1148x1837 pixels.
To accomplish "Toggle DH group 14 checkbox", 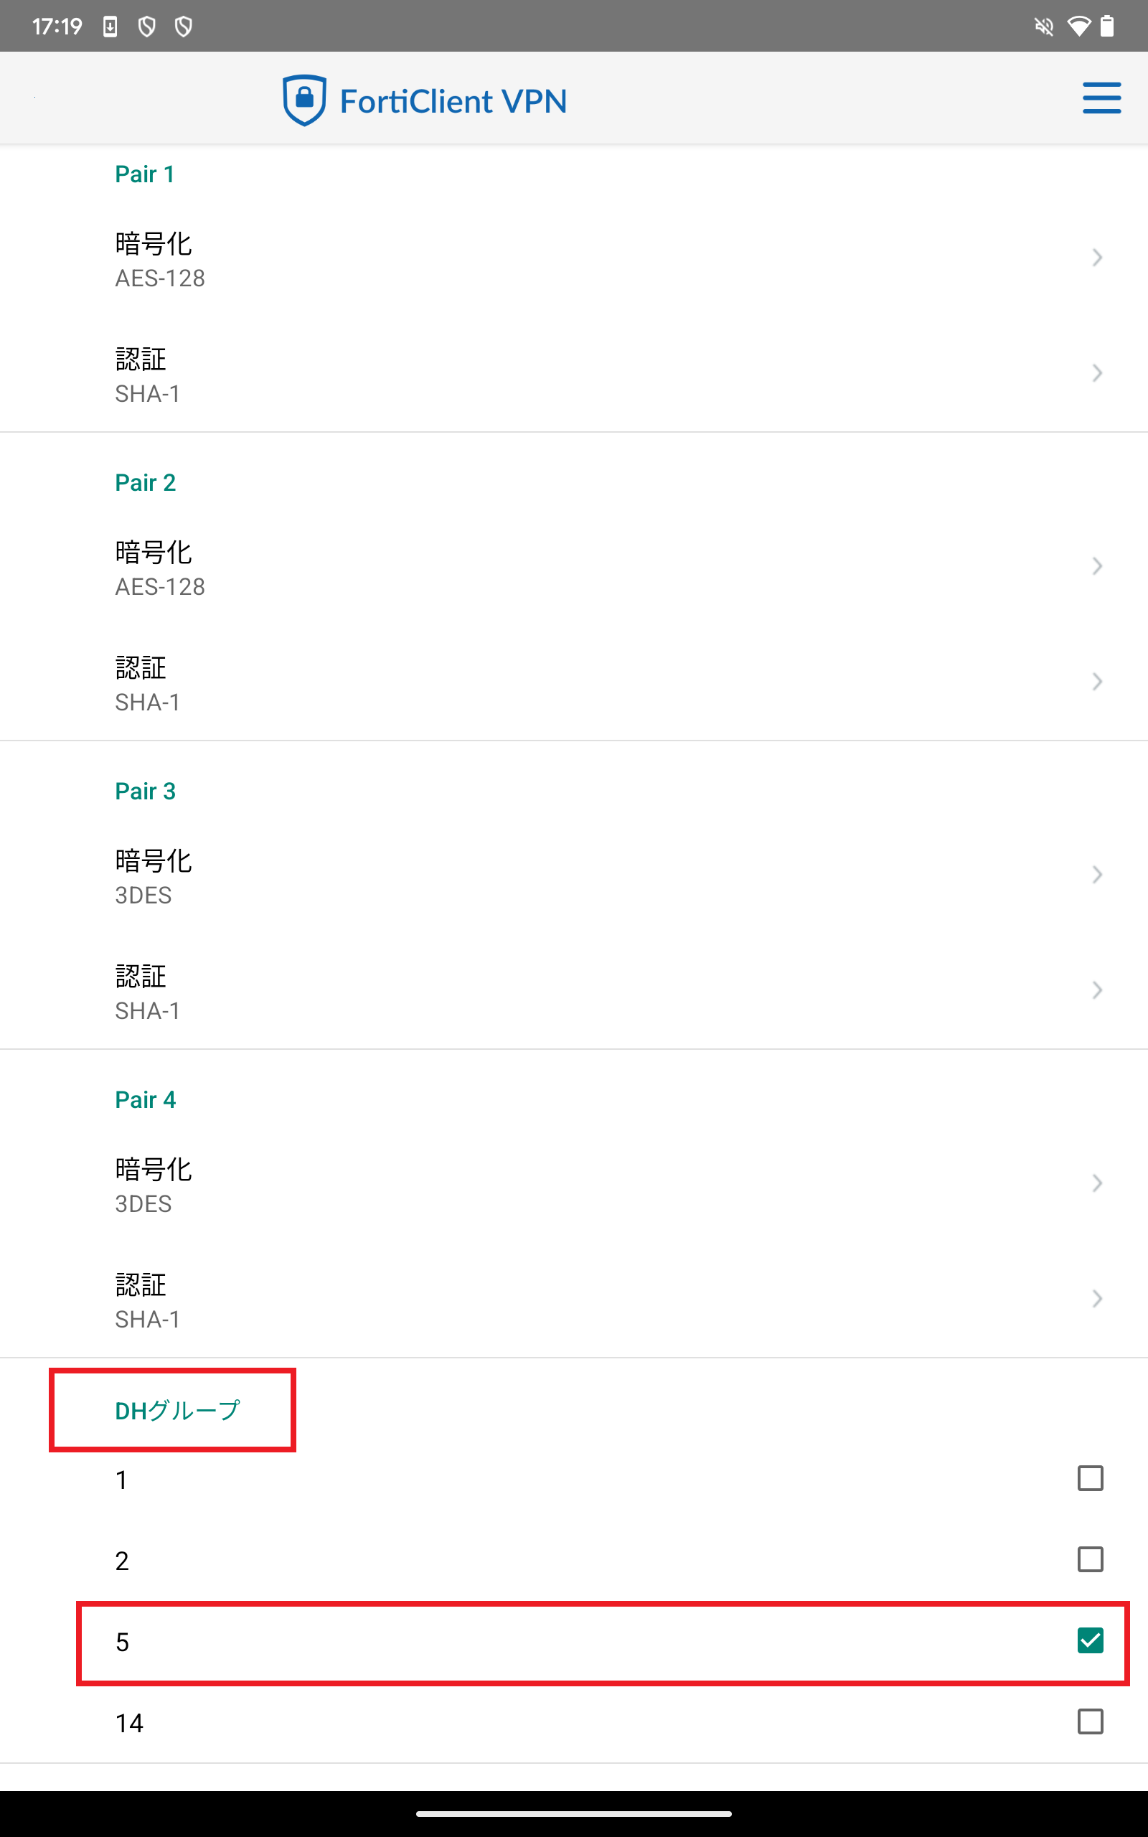I will 1090,1721.
